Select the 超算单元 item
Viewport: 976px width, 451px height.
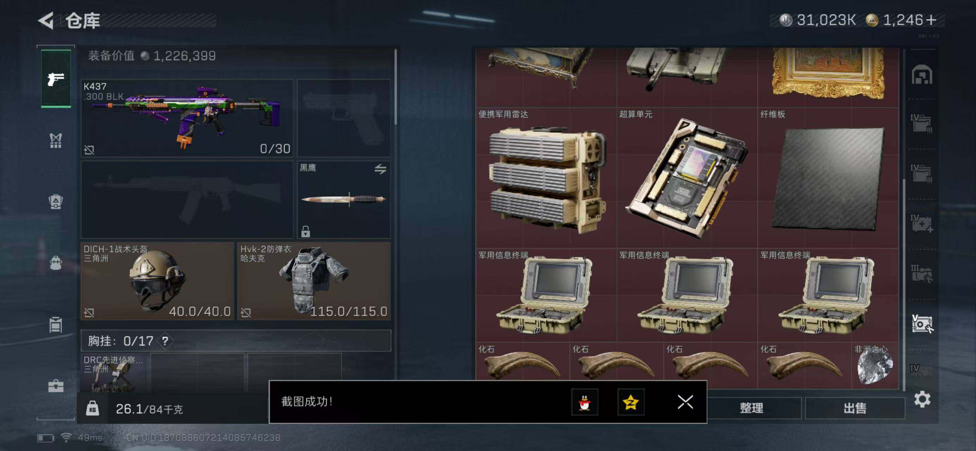687,178
